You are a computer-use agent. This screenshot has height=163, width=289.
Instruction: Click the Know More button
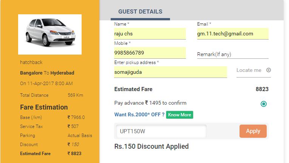pos(179,114)
